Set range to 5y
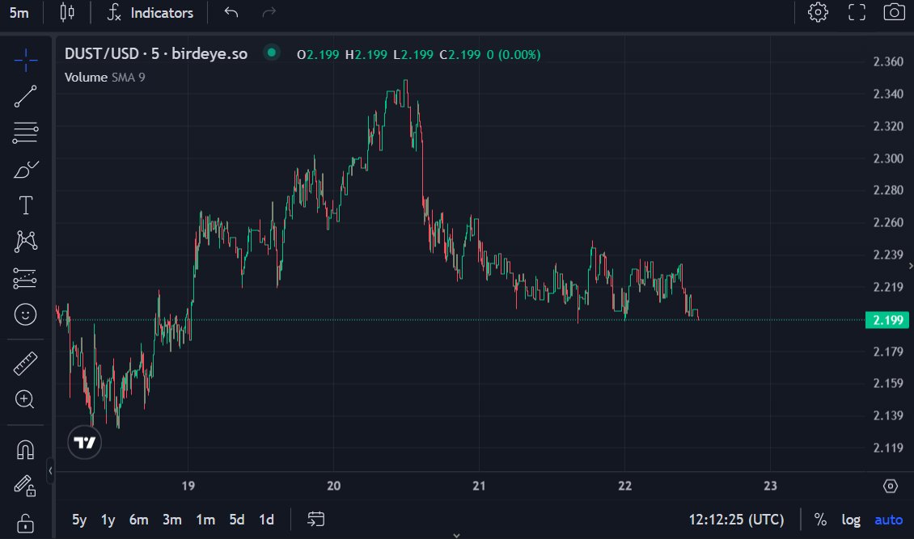 79,520
